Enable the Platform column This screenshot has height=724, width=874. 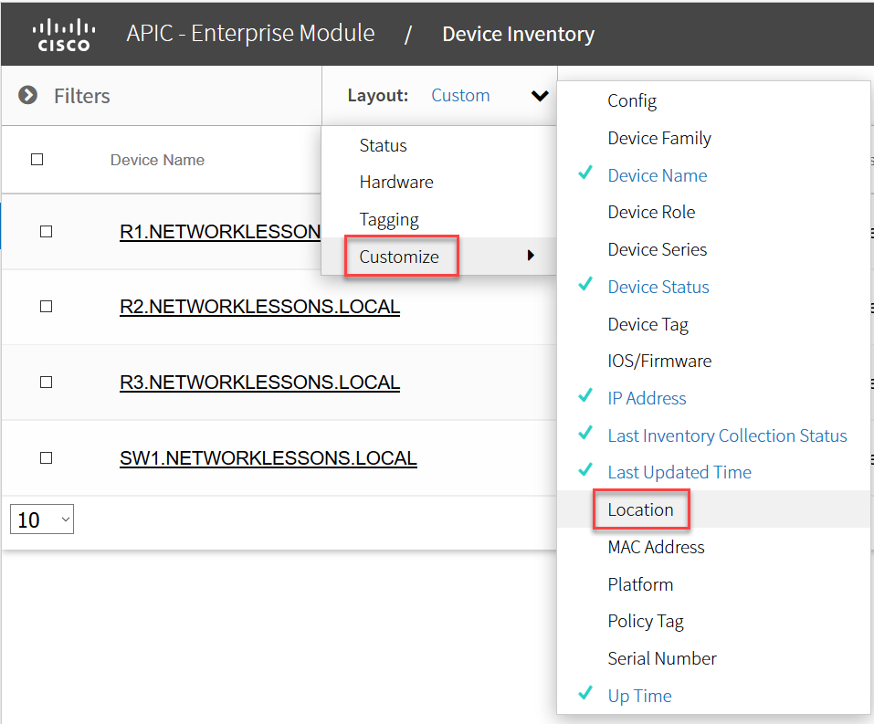coord(640,584)
